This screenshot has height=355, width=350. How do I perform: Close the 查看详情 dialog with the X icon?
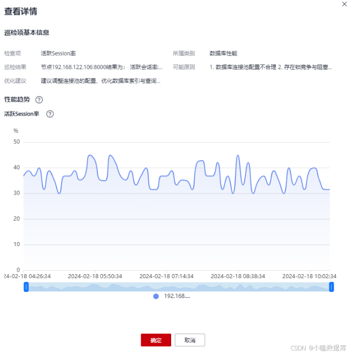tap(344, 4)
